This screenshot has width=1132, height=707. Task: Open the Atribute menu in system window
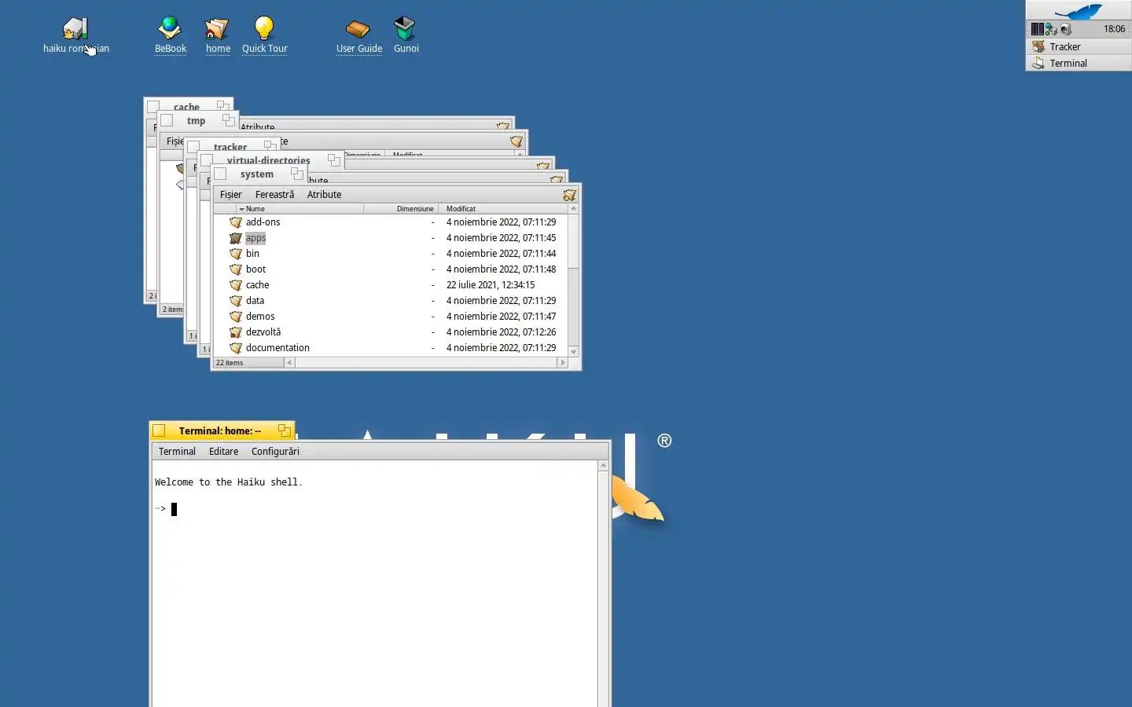(324, 195)
